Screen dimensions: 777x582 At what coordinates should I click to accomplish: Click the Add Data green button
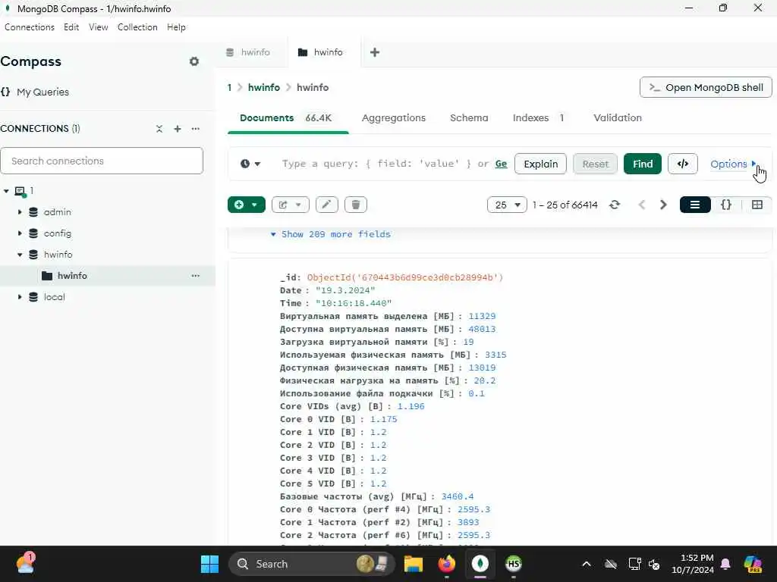(x=247, y=205)
